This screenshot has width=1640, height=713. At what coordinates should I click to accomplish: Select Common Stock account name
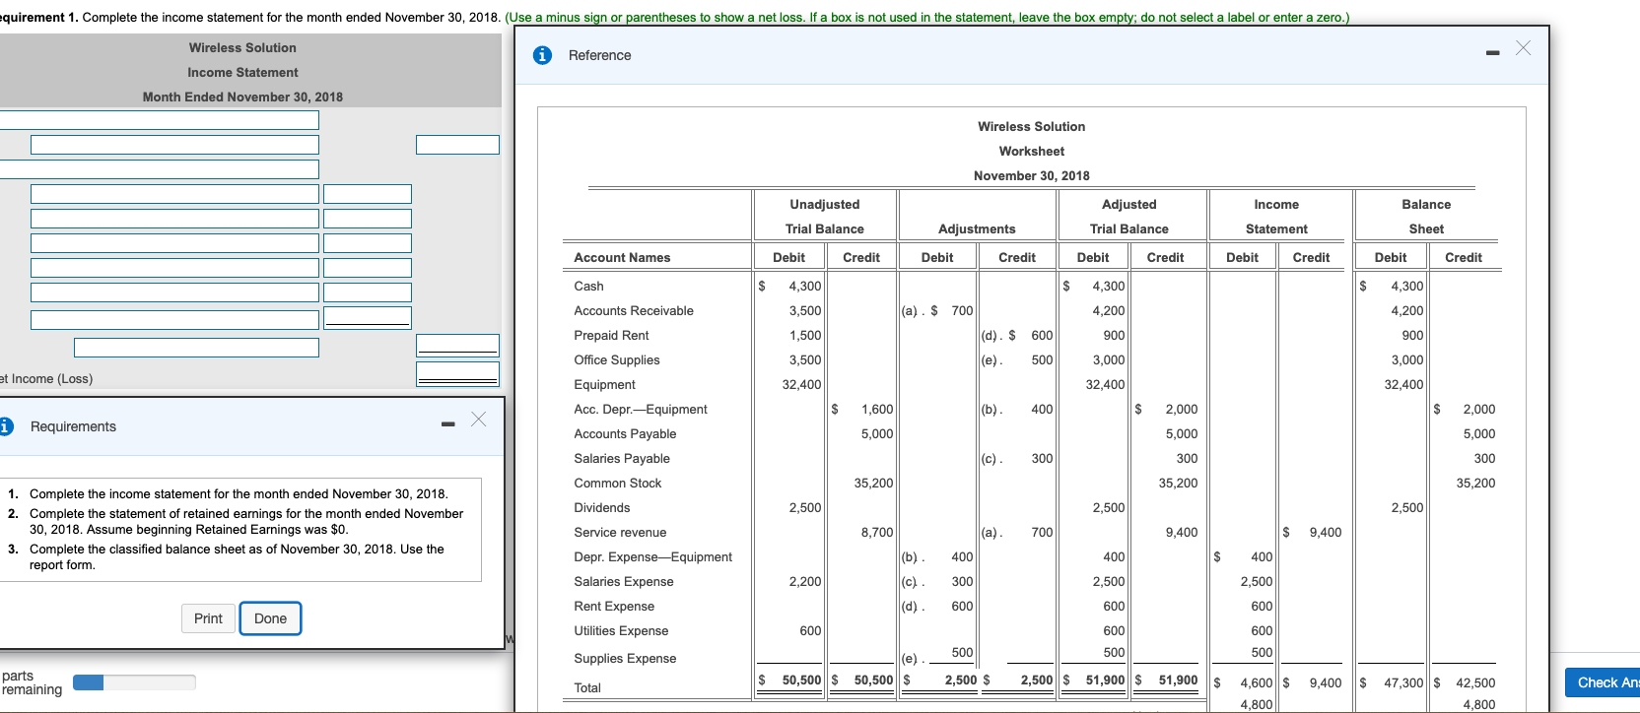point(618,484)
